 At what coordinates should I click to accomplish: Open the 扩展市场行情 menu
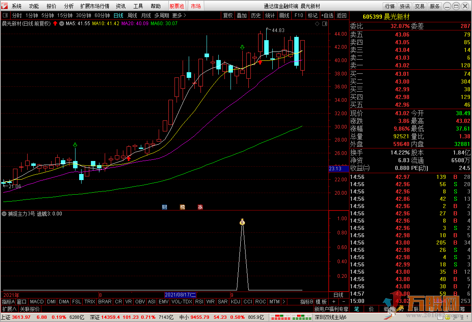95,6
